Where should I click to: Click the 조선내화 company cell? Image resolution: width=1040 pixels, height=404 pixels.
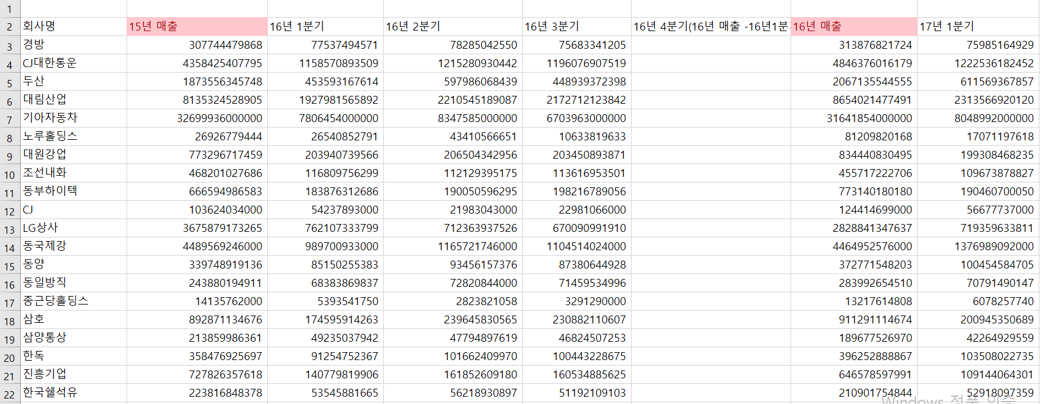coord(73,173)
